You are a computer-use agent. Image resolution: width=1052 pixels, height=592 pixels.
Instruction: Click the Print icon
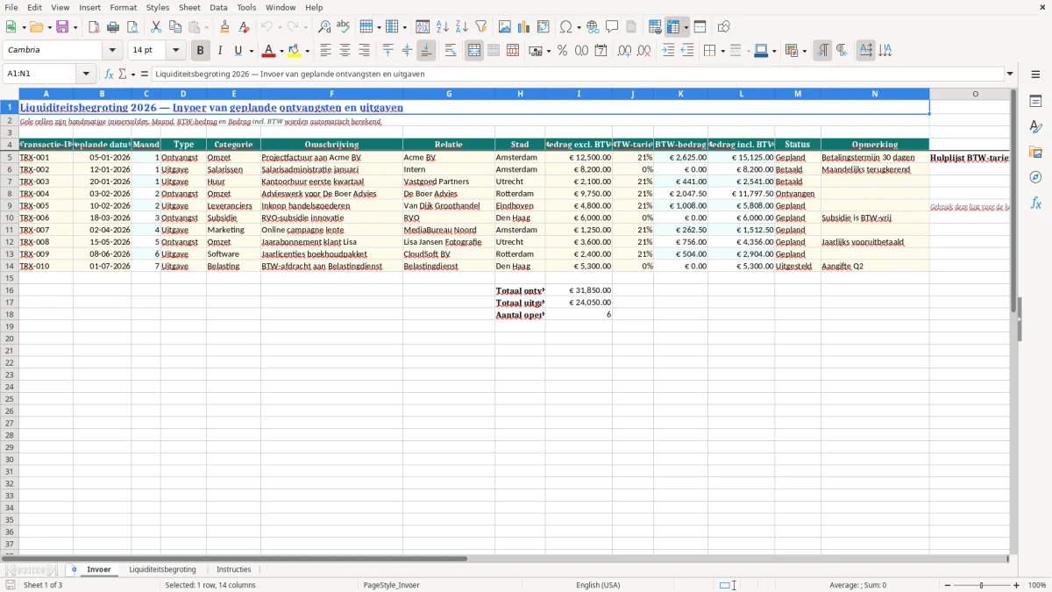click(x=113, y=27)
